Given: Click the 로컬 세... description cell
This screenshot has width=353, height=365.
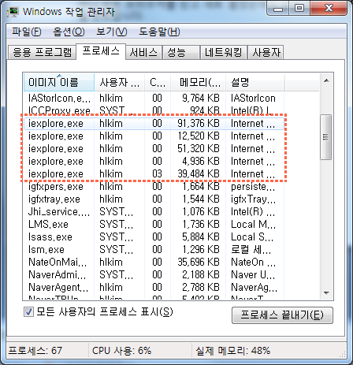Looking at the screenshot, I should pos(251,249).
